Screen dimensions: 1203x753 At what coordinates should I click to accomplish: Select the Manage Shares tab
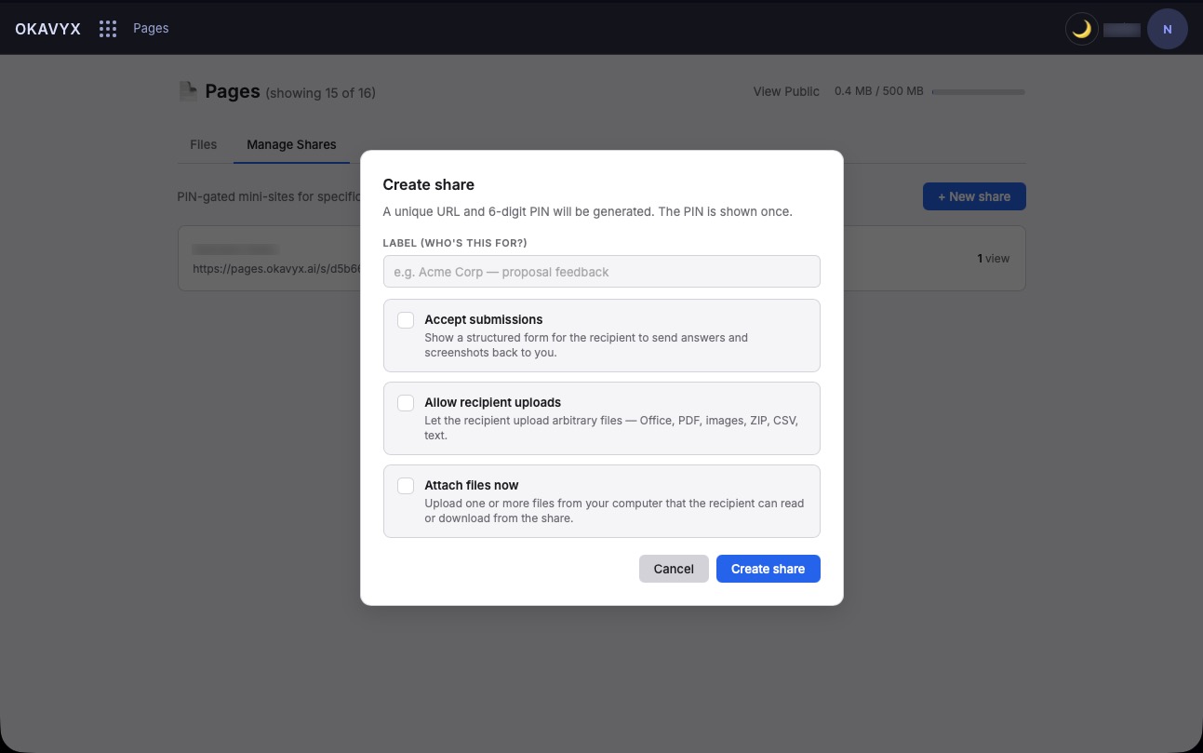click(291, 144)
